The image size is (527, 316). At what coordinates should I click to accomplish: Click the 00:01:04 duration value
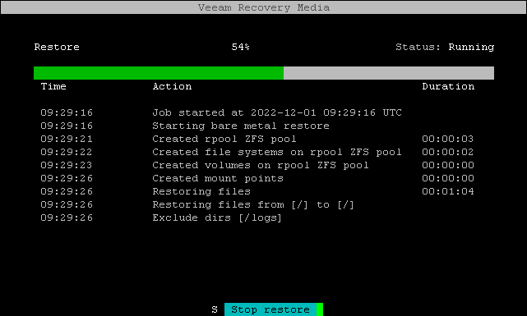(x=448, y=191)
